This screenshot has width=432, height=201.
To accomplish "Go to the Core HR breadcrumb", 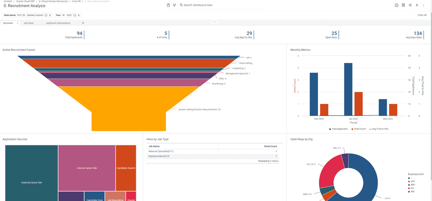I will [76, 1].
